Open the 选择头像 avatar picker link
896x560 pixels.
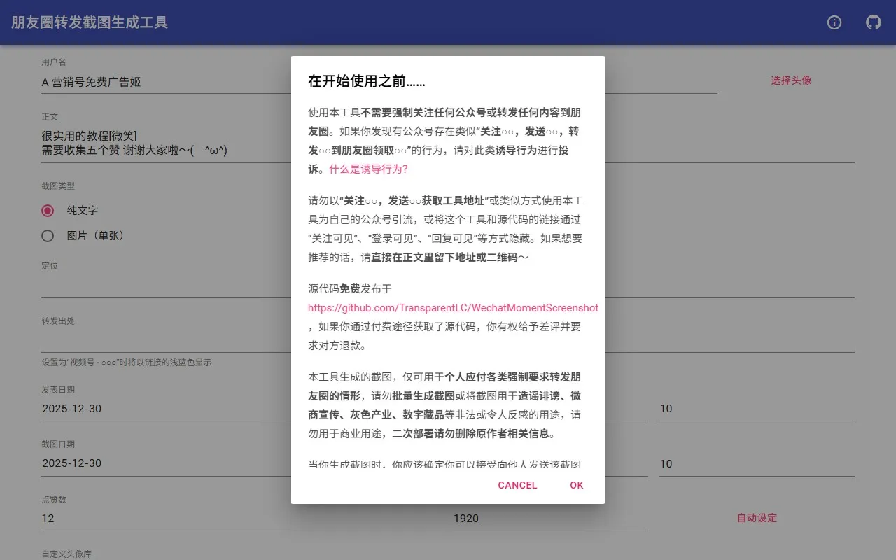790,80
